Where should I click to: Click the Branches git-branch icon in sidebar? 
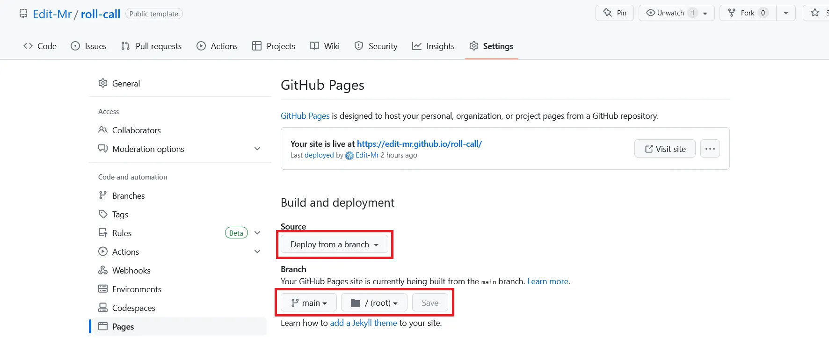(x=103, y=195)
